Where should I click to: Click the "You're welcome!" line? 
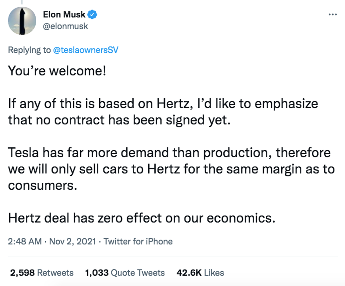57,71
